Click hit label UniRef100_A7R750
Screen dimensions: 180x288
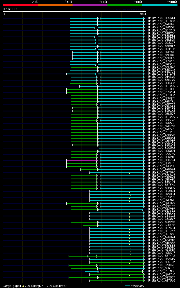point(162,126)
